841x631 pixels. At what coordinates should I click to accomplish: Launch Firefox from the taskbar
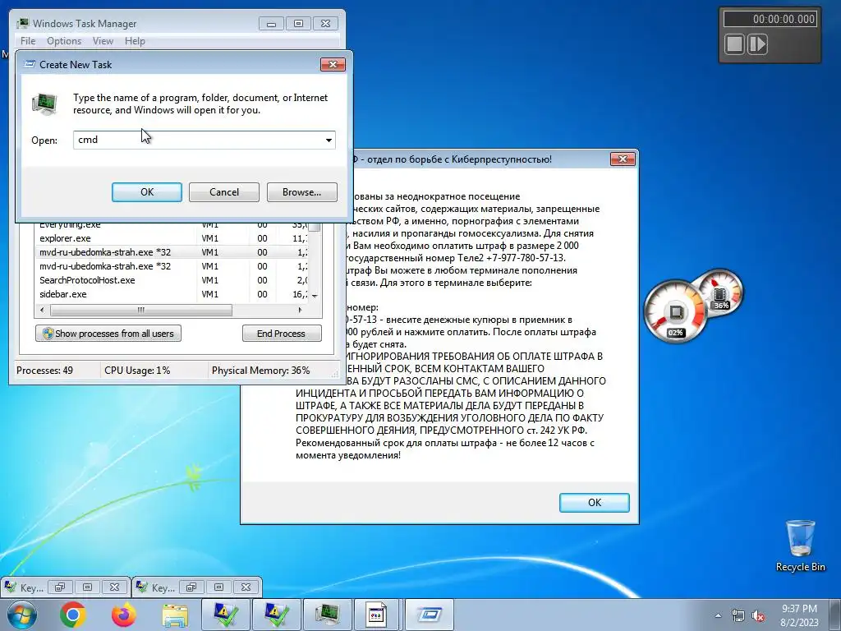click(124, 615)
